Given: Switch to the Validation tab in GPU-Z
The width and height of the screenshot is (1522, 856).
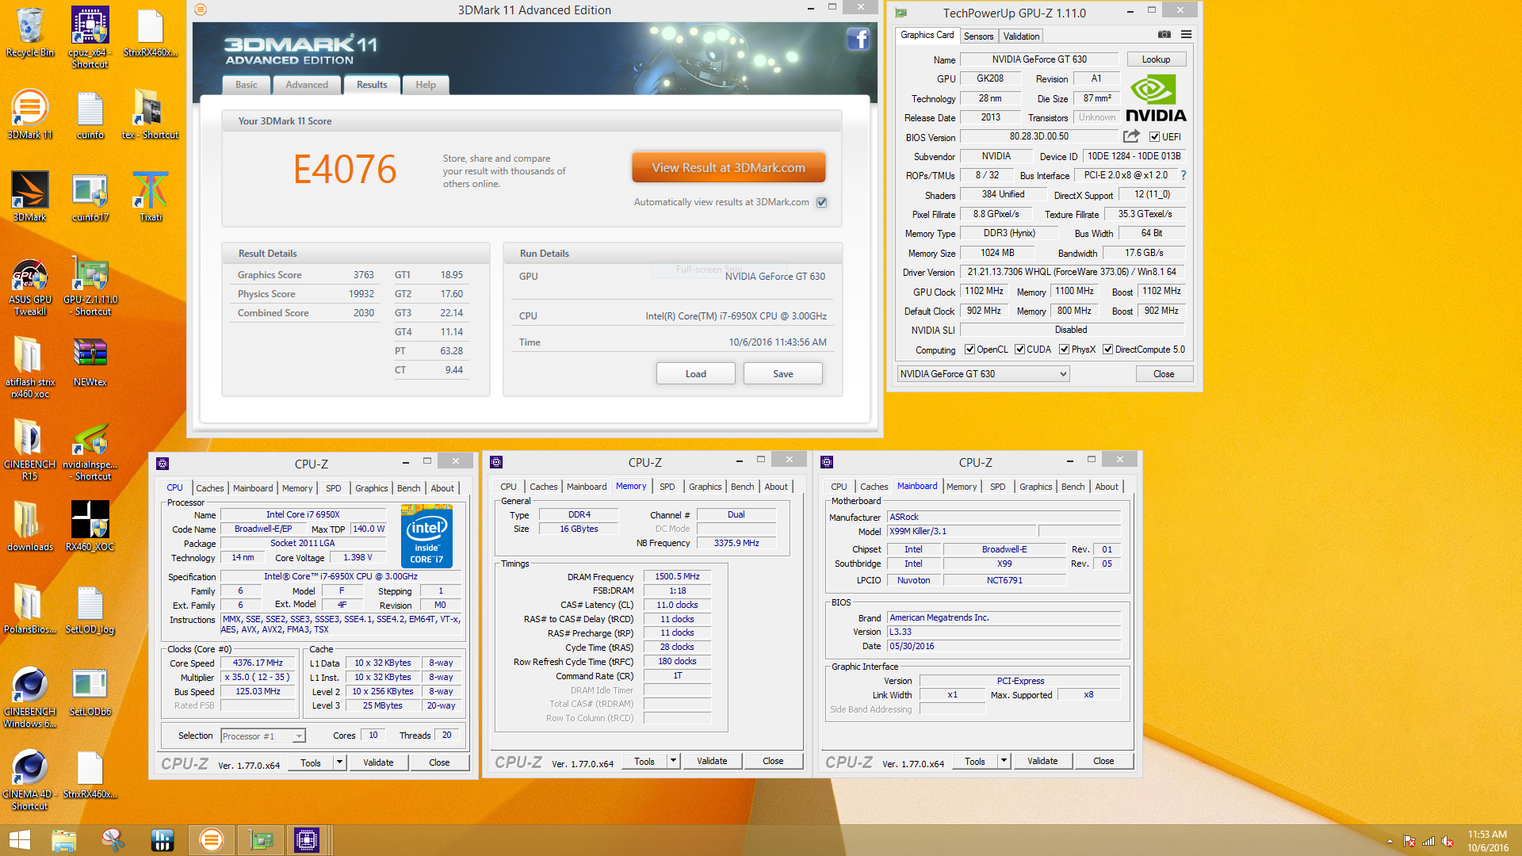Looking at the screenshot, I should pos(1021,36).
